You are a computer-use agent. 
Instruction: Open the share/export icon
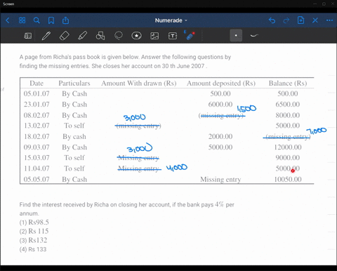(x=66, y=20)
